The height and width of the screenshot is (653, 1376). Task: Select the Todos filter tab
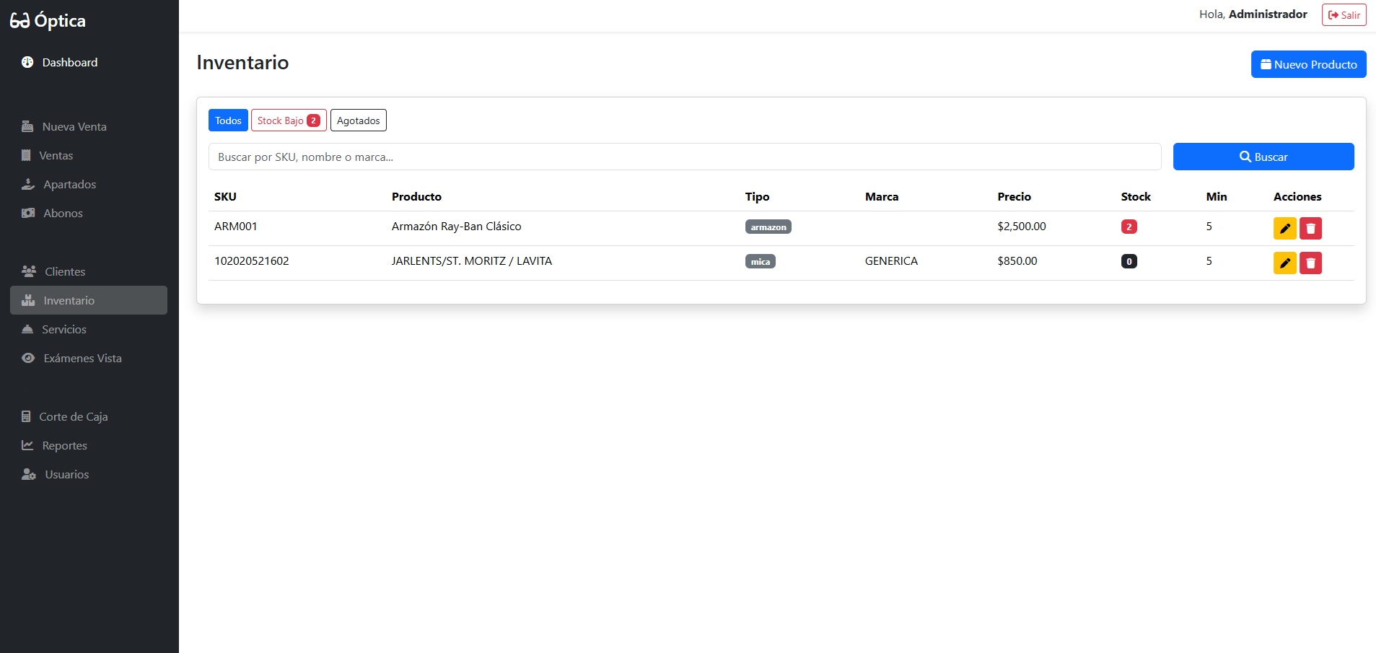(x=228, y=120)
